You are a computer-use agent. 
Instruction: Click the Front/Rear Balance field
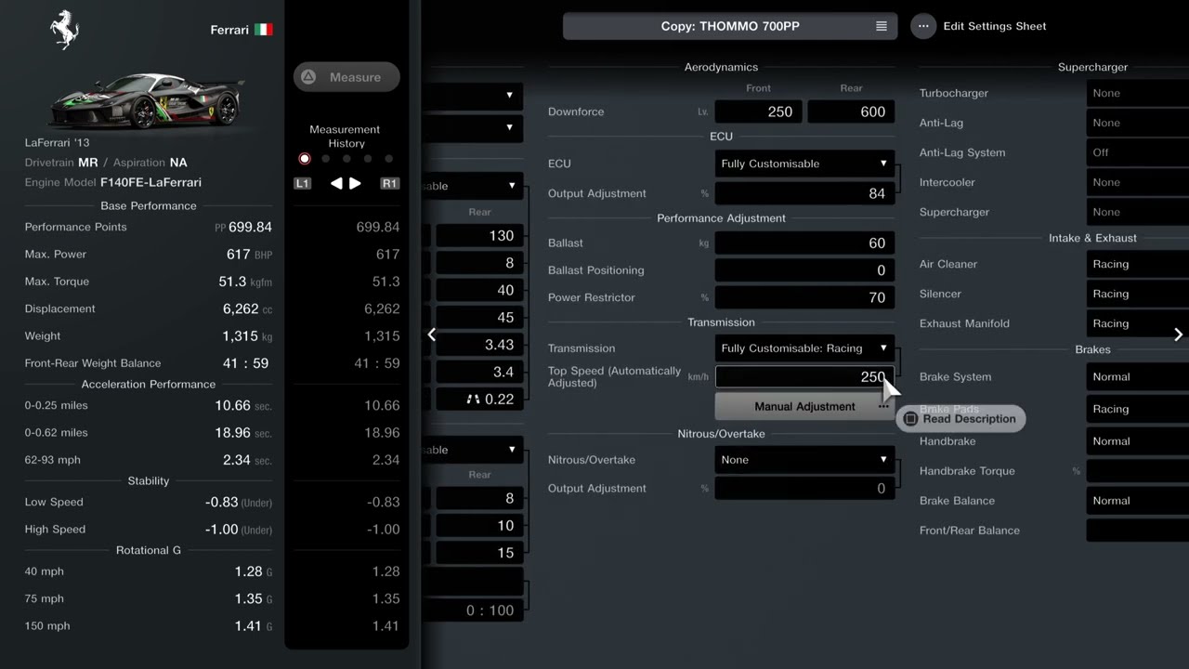point(1137,531)
